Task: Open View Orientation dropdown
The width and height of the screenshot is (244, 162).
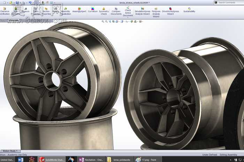Action: coord(117,22)
